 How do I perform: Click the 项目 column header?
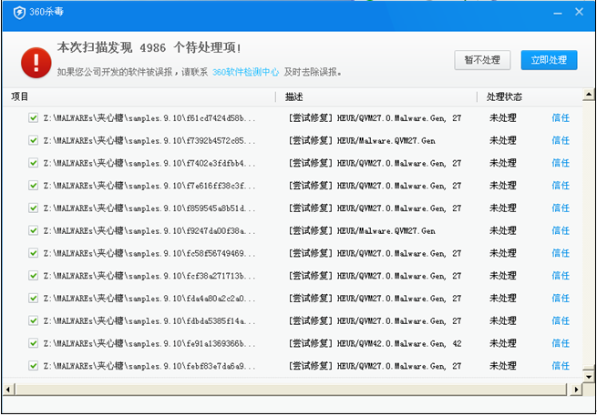[x=20, y=96]
